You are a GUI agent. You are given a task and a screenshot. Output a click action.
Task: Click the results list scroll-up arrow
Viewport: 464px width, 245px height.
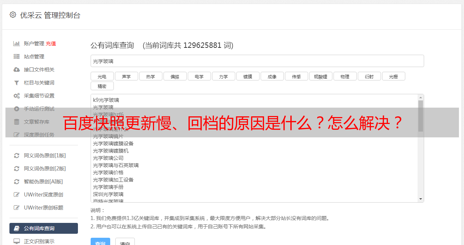420,97
